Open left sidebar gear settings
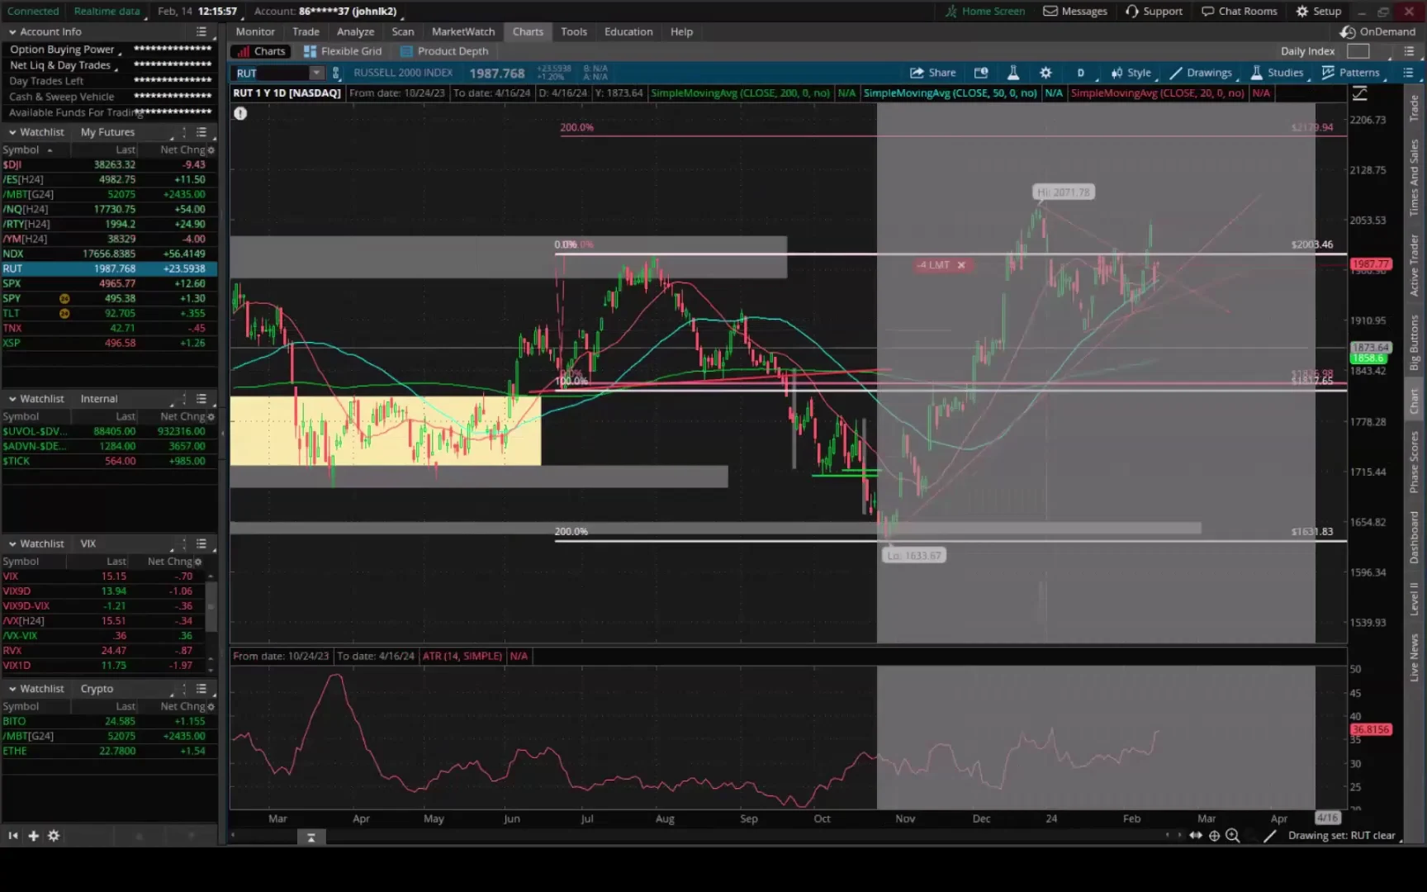This screenshot has height=892, width=1427. coord(54,836)
